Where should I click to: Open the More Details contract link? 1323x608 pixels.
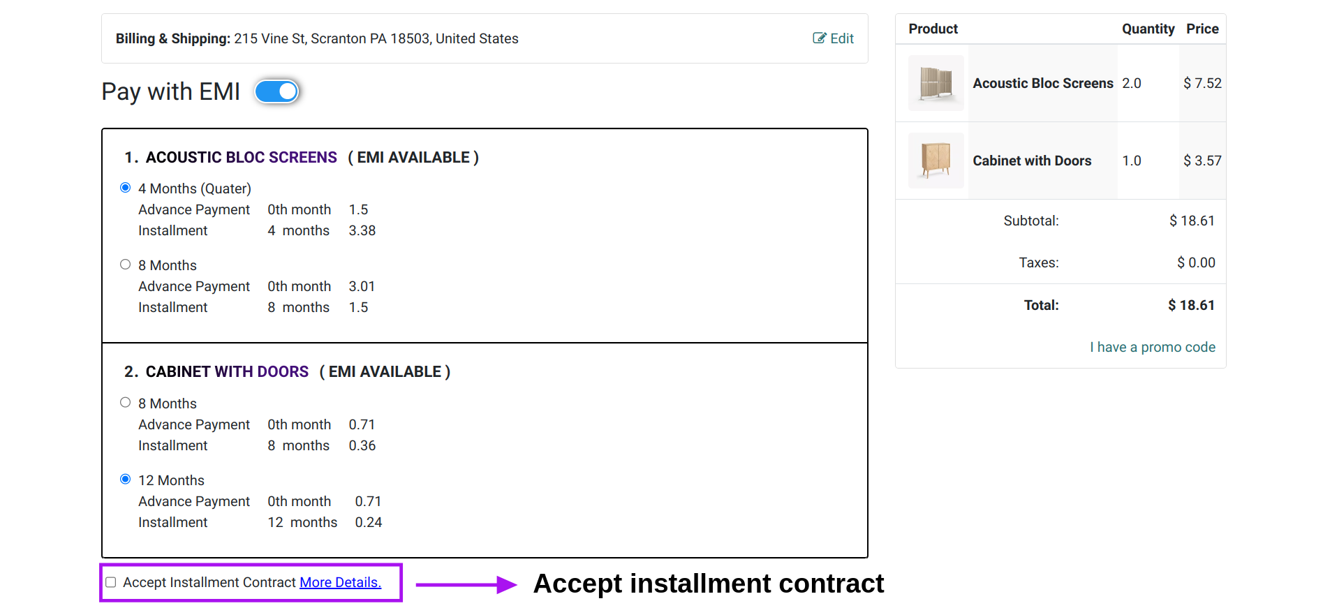341,582
